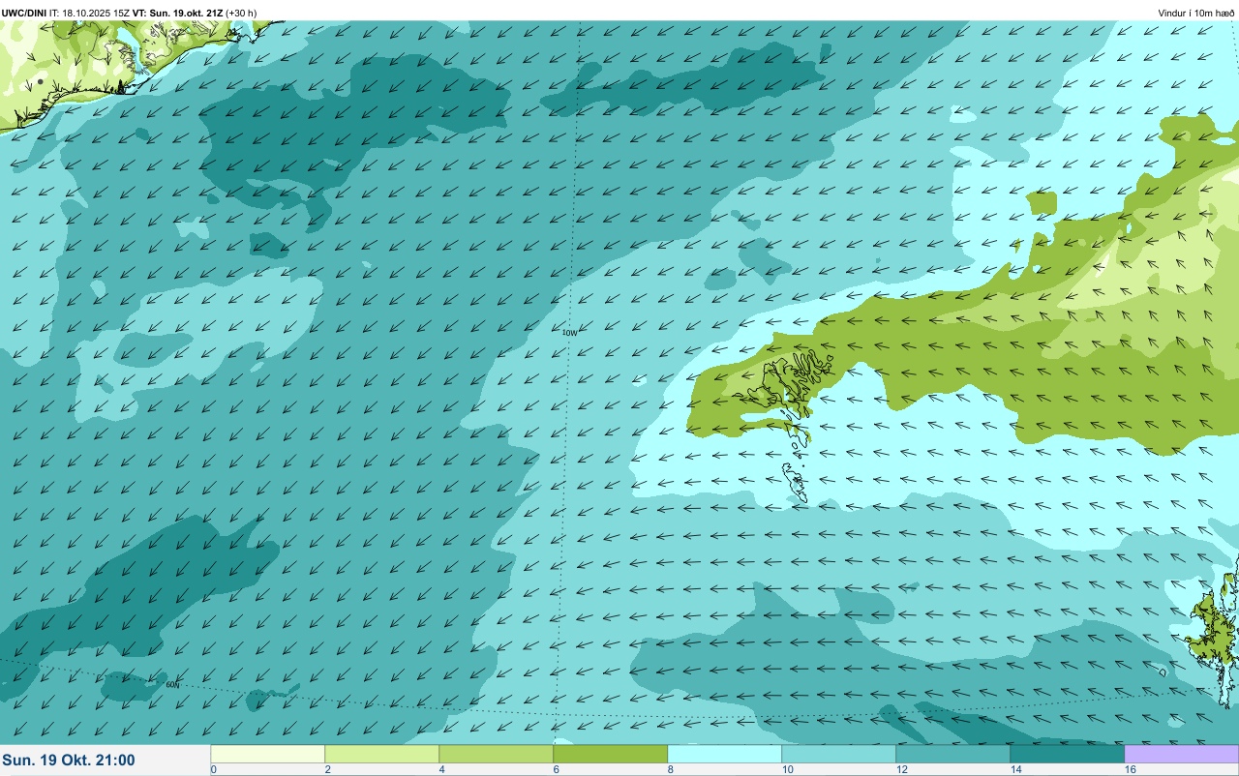Click the 'UWC/DINI' model label in header
The image size is (1239, 776).
tap(24, 13)
